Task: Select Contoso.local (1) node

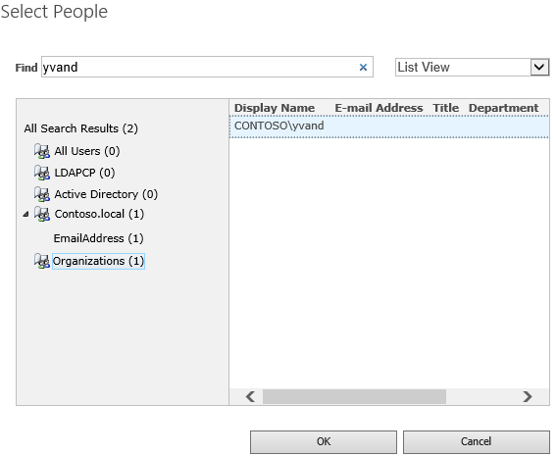Action: pos(99,214)
